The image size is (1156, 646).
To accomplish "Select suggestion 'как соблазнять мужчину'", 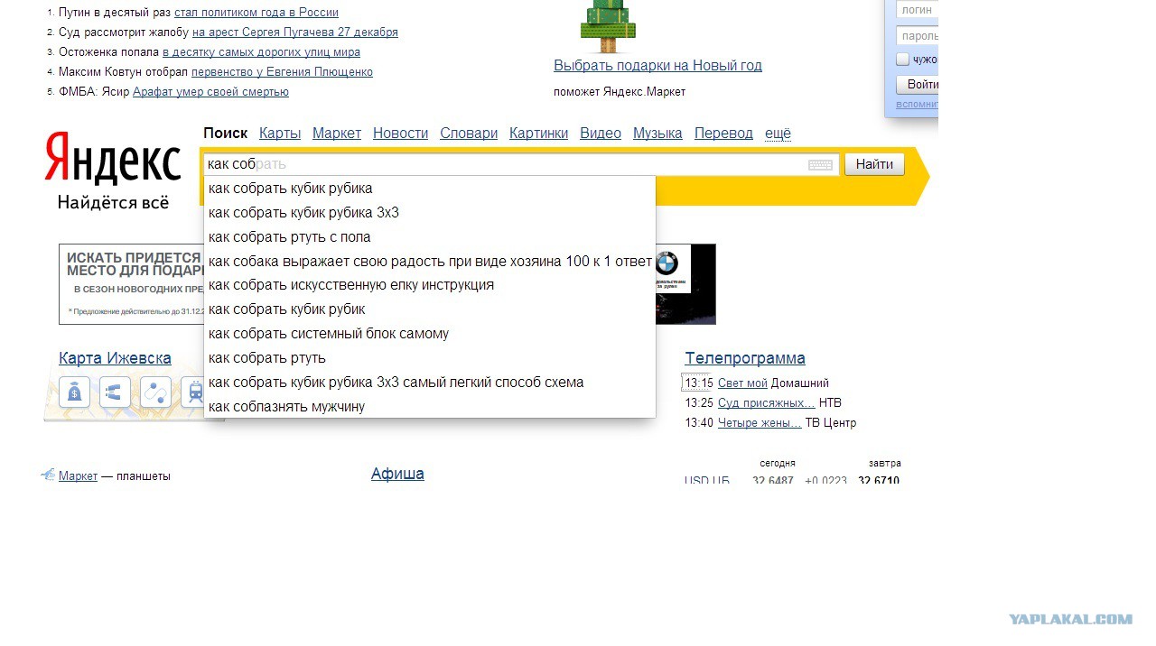I will 430,407.
